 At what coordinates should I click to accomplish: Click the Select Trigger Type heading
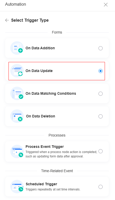tap(30, 20)
